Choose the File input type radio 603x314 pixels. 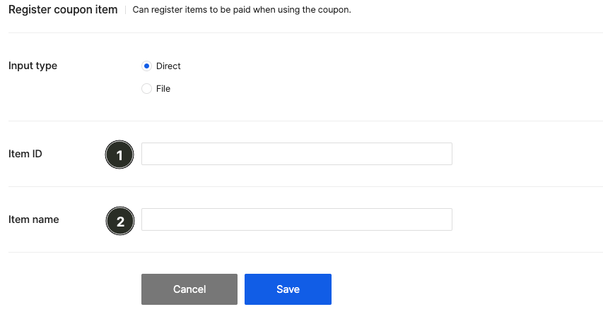(x=146, y=89)
